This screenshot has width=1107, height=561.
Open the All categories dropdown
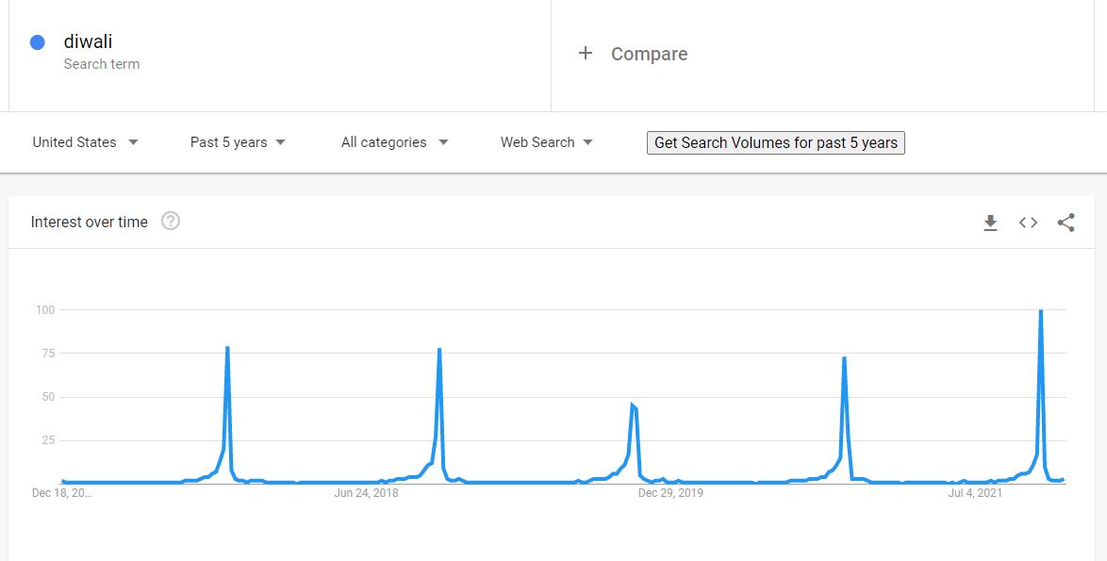(395, 142)
